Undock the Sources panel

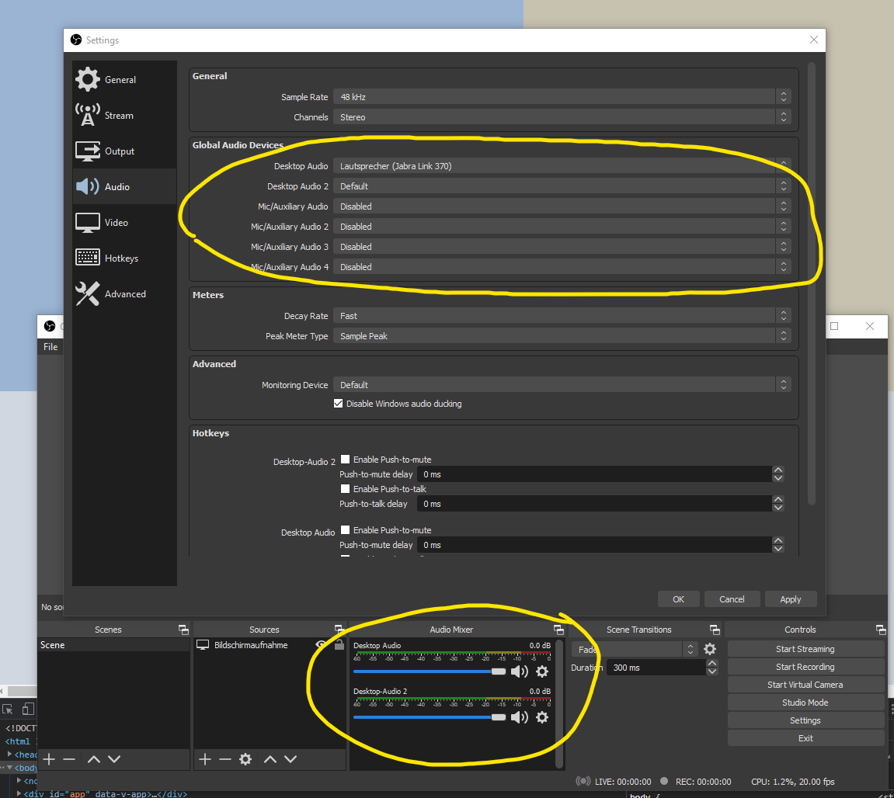[339, 630]
